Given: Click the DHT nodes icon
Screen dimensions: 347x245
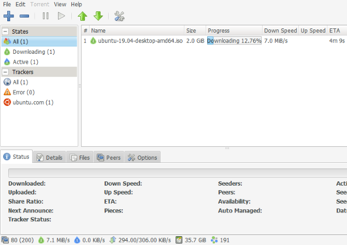Looking at the screenshot, I should click(214, 240).
